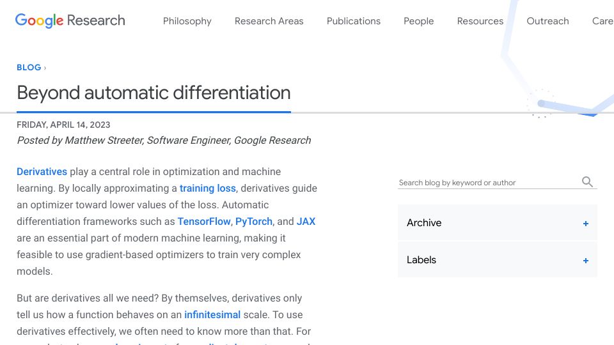Viewport: 614px width, 345px height.
Task: Click the Friday, April 14, 2023 date
Action: coord(63,125)
